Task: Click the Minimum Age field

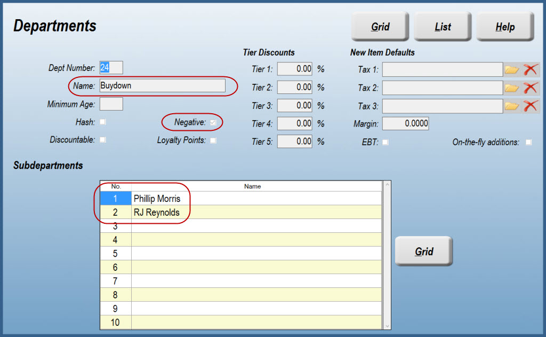Action: (x=111, y=104)
